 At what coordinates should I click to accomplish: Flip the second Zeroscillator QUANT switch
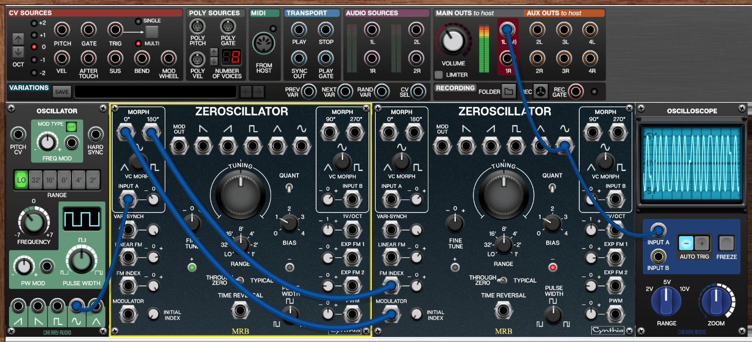point(552,188)
